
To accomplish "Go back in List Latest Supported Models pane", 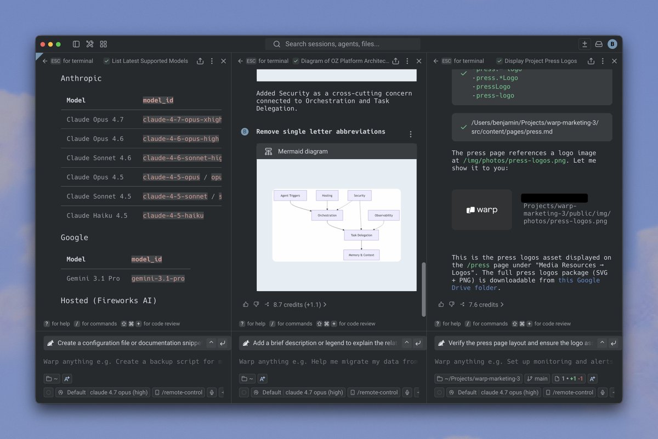I will (x=45, y=61).
